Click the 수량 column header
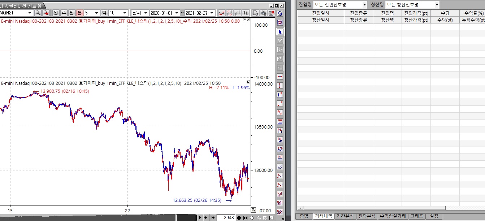The image size is (485, 221). click(445, 13)
